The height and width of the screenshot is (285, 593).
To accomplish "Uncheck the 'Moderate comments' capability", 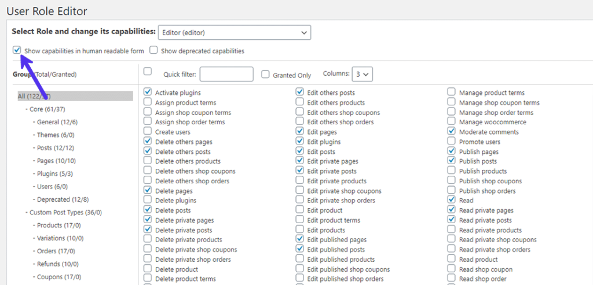I will (452, 131).
